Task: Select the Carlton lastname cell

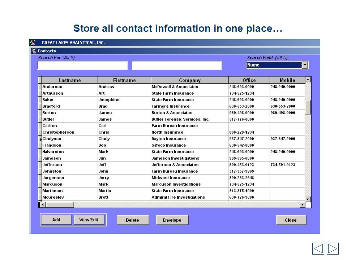Action: pyautogui.click(x=70, y=126)
